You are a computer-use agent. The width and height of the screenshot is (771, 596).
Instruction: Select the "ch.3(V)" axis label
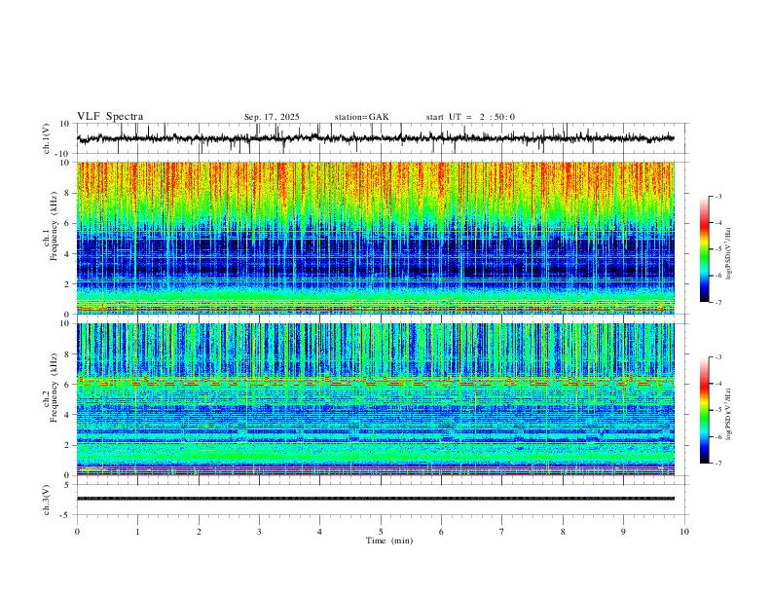tap(47, 500)
